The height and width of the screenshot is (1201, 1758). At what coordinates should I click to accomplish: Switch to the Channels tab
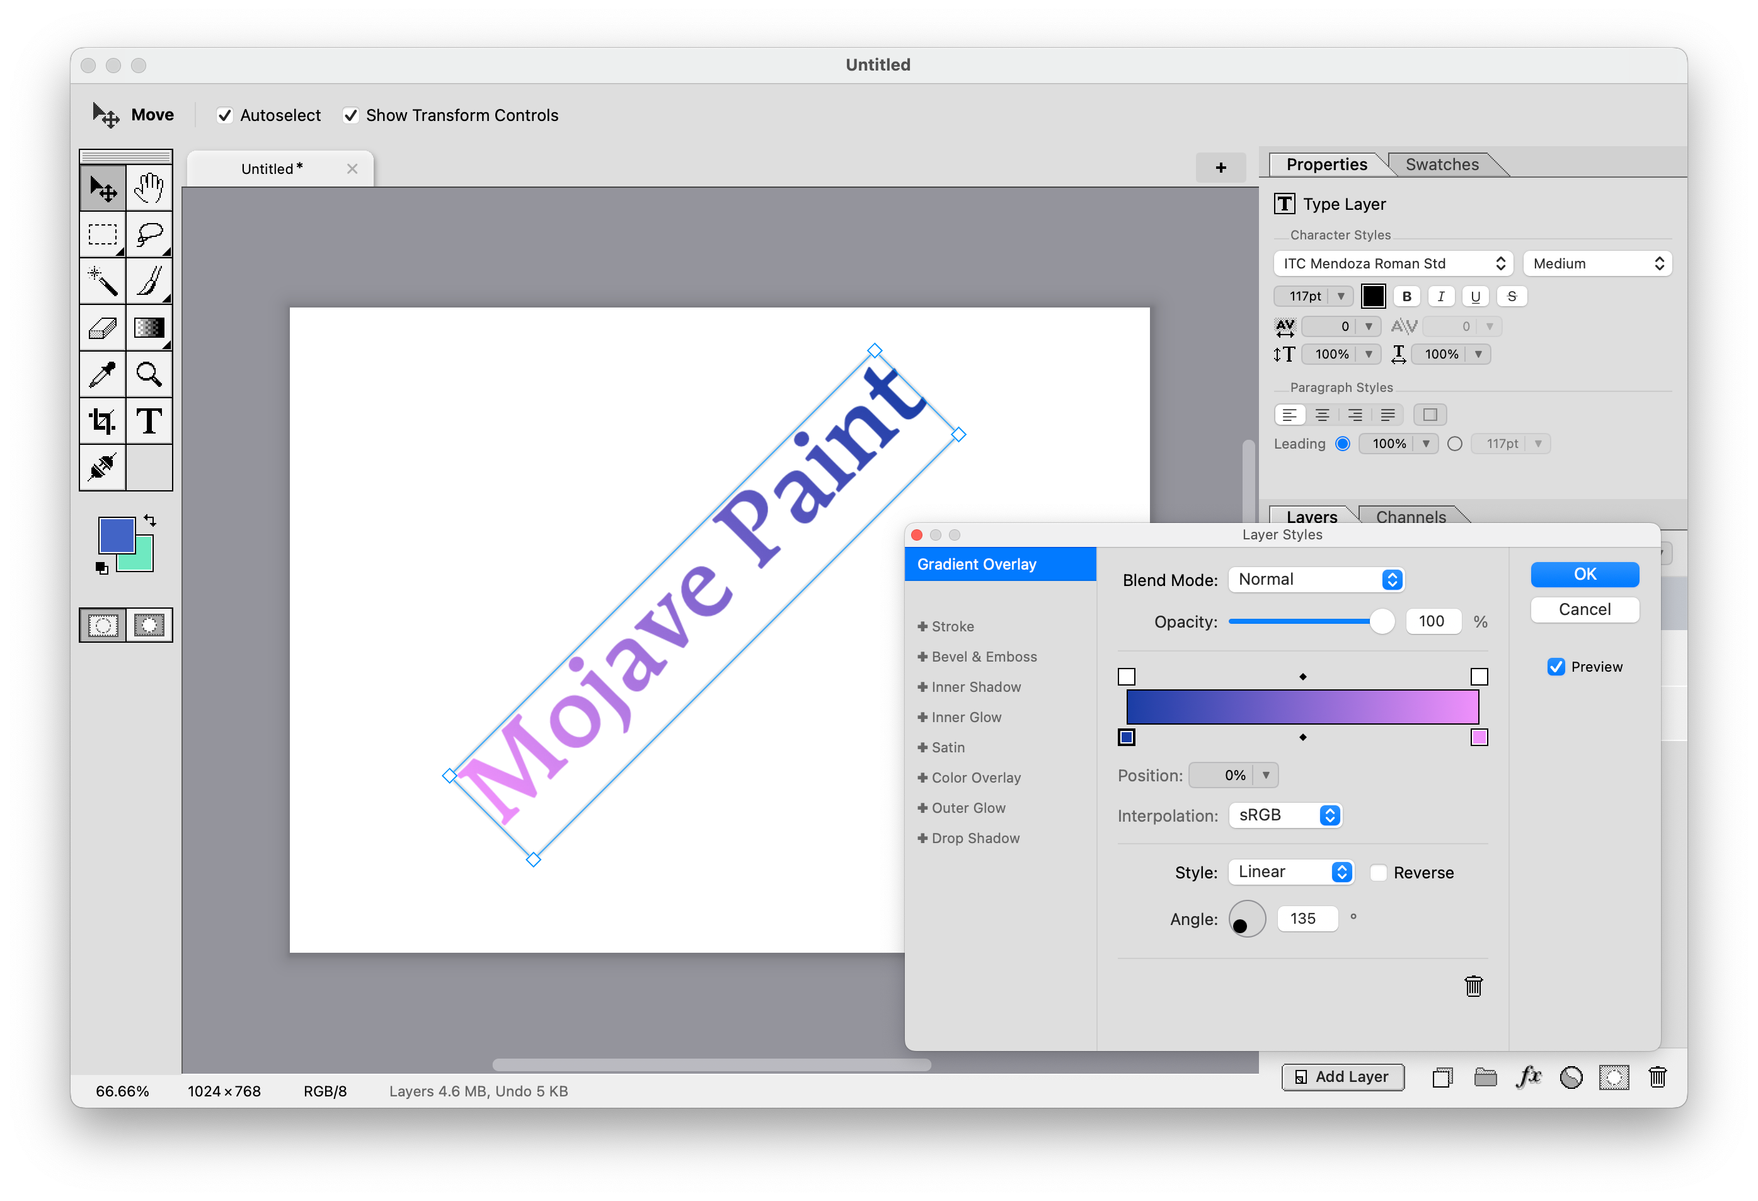click(1411, 517)
